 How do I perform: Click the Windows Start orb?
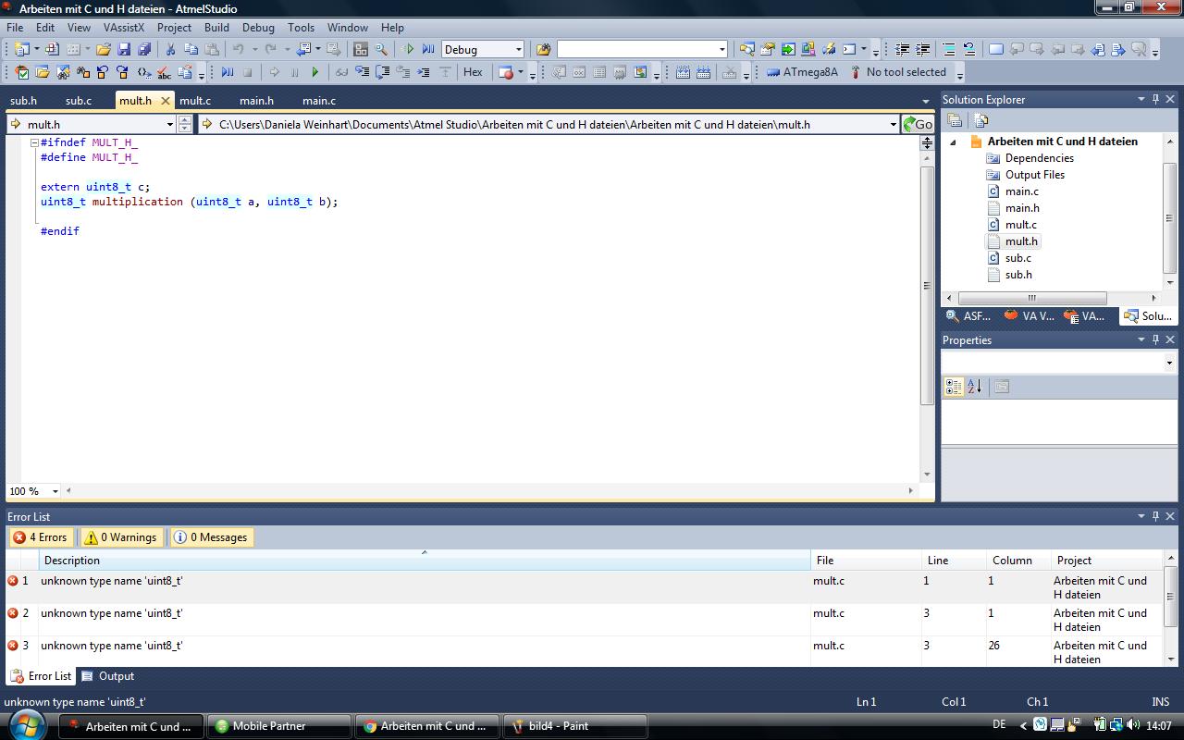[x=26, y=724]
